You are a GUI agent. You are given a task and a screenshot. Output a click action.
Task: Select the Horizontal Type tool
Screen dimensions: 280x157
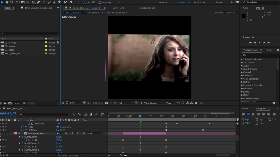click(43, 2)
